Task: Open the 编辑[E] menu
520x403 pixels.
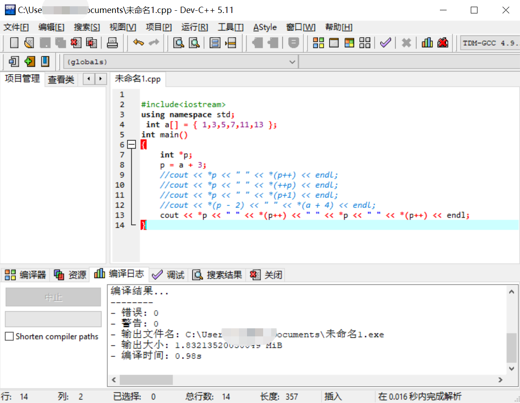Action: tap(51, 27)
